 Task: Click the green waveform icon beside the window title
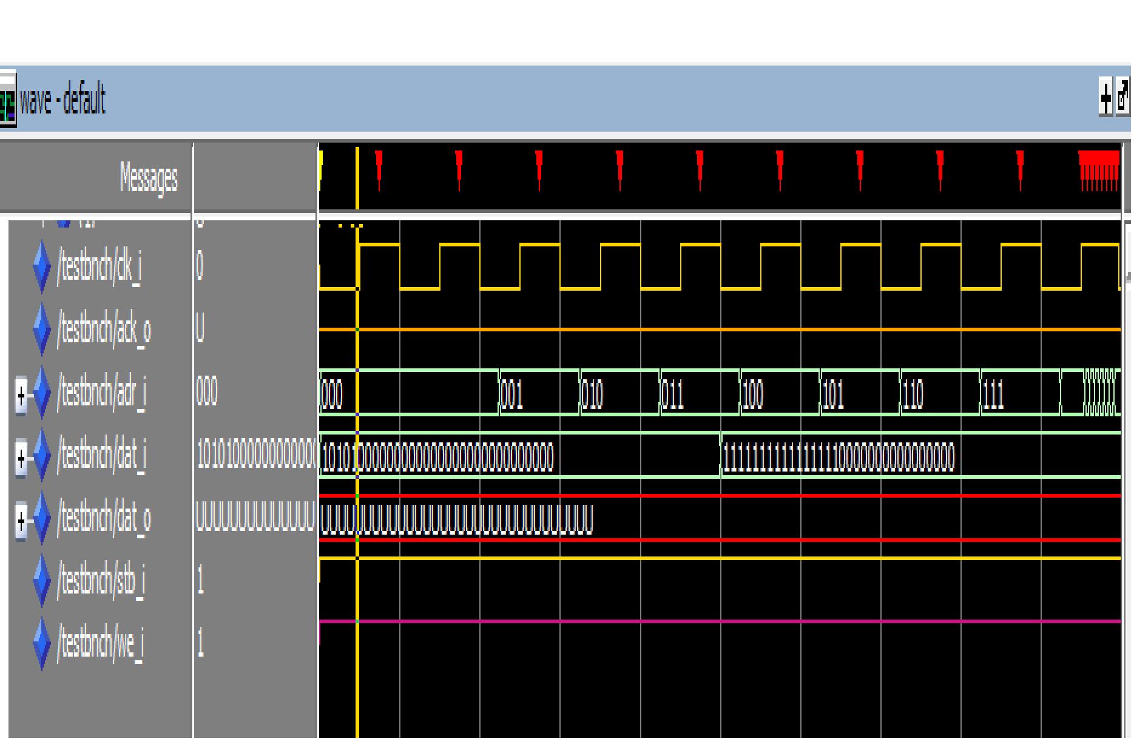(x=8, y=102)
